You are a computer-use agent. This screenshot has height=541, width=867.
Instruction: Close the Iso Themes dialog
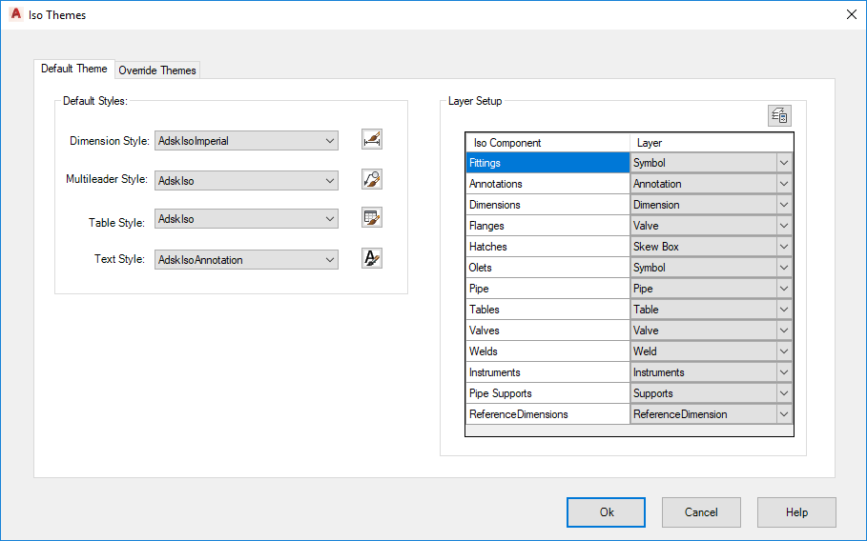click(x=851, y=14)
